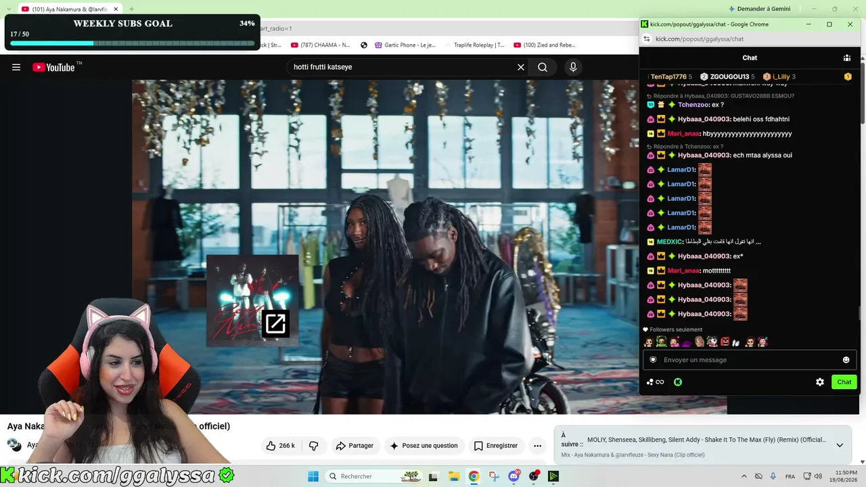Open the external link icon on the album card

(x=275, y=324)
